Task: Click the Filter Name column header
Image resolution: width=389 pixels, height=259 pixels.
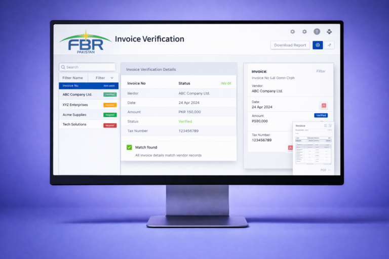Action: (x=72, y=78)
